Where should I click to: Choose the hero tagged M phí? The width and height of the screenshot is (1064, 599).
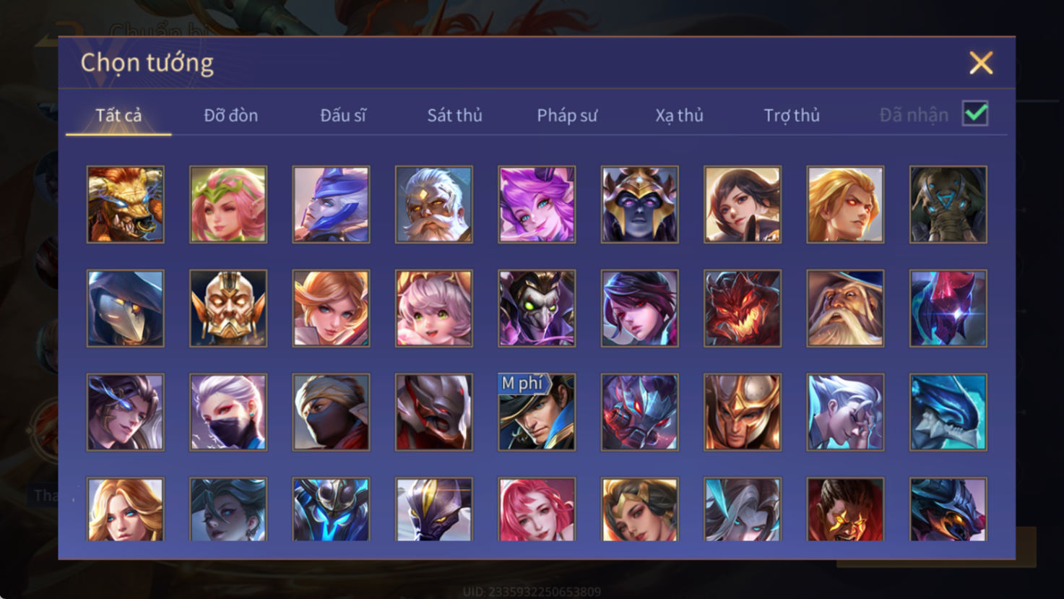click(x=537, y=412)
